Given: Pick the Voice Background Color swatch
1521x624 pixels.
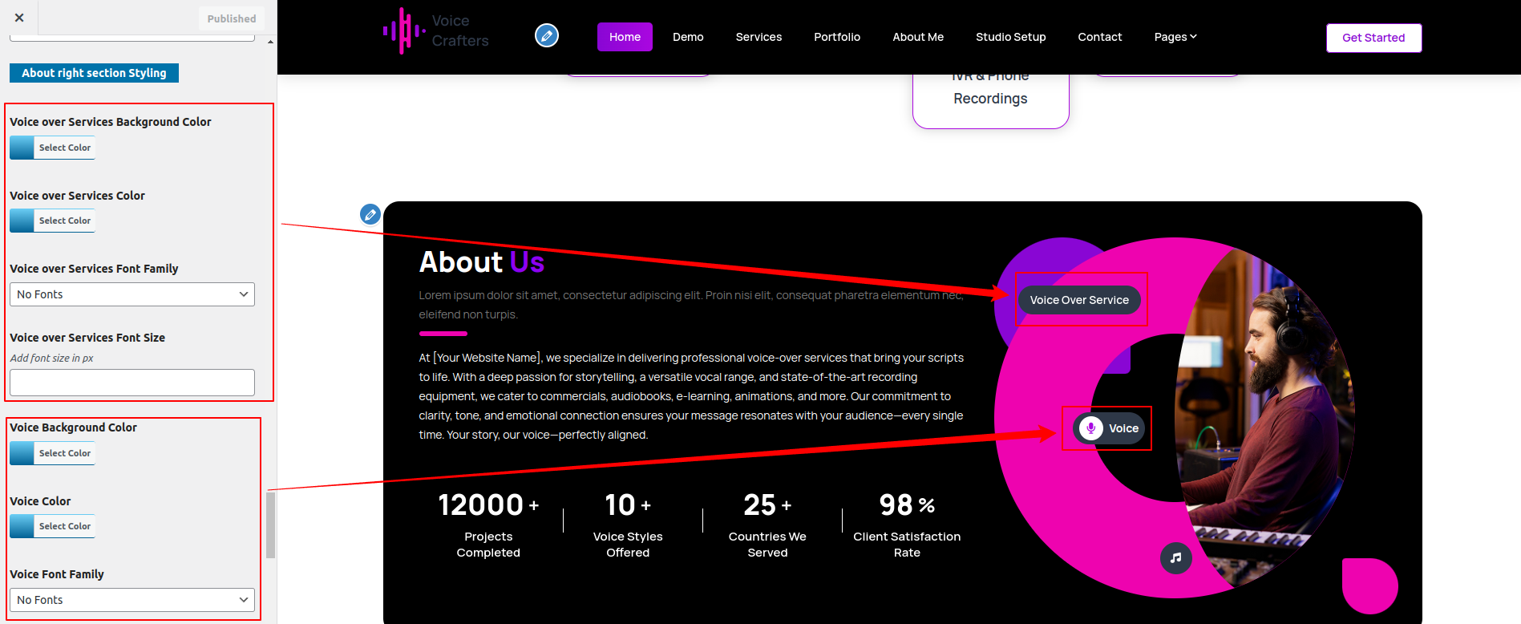Looking at the screenshot, I should tap(22, 453).
